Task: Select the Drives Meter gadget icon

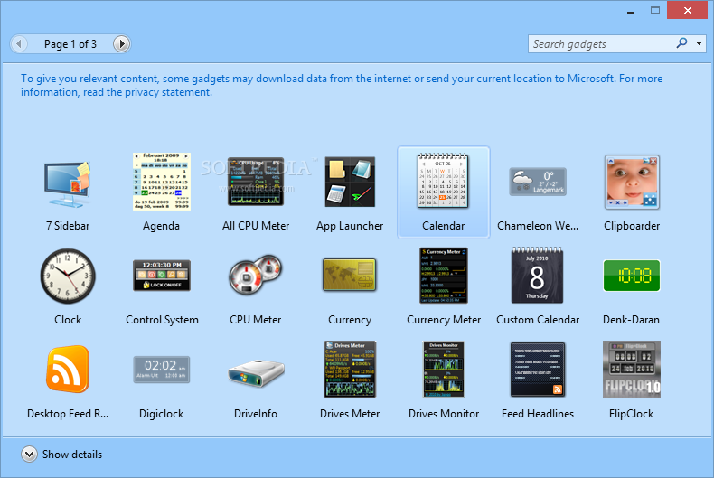Action: (x=350, y=370)
